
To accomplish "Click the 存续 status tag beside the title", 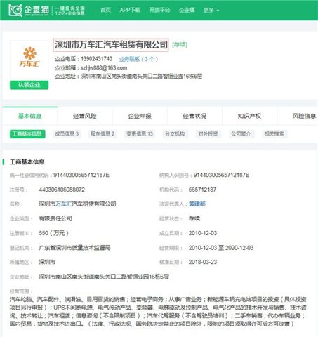I will (x=180, y=44).
